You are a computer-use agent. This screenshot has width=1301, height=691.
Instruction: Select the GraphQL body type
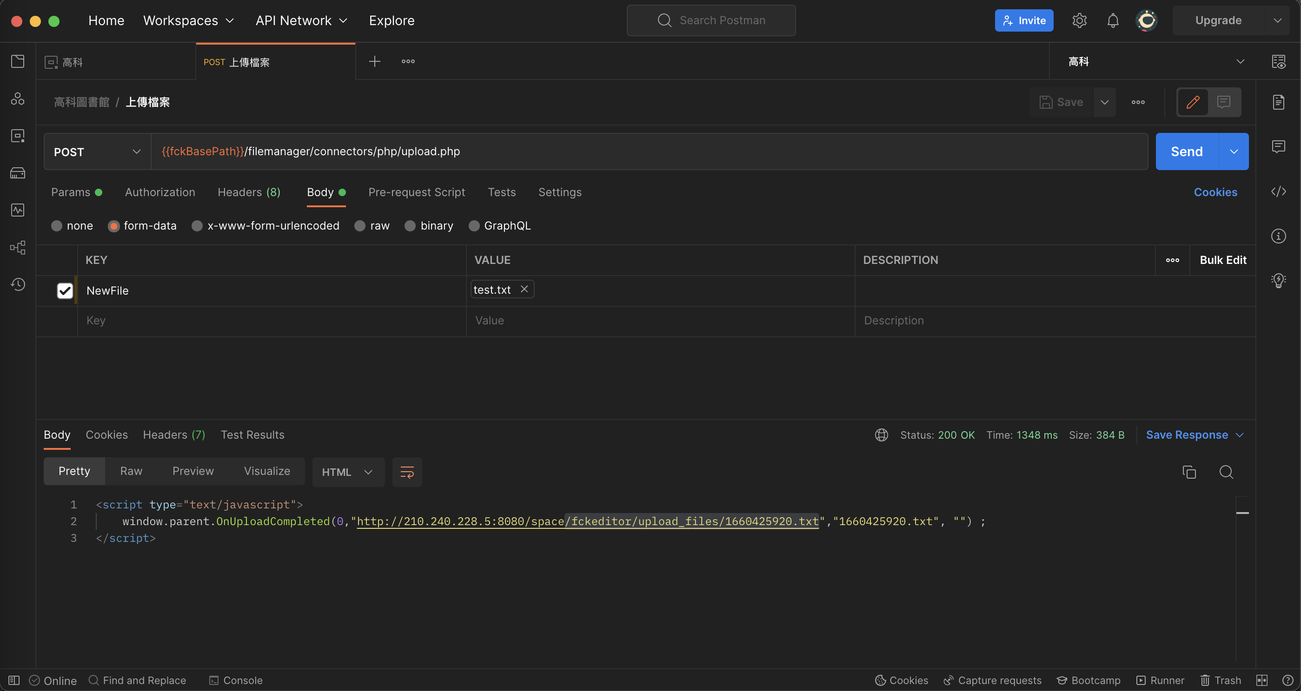click(474, 226)
